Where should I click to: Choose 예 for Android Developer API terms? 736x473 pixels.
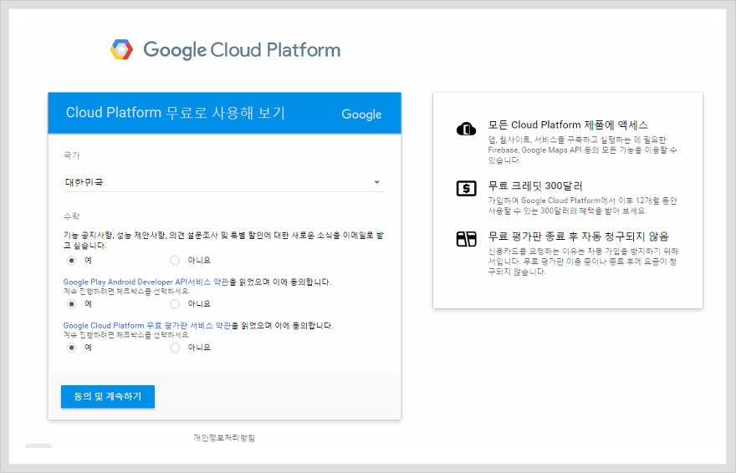71,303
